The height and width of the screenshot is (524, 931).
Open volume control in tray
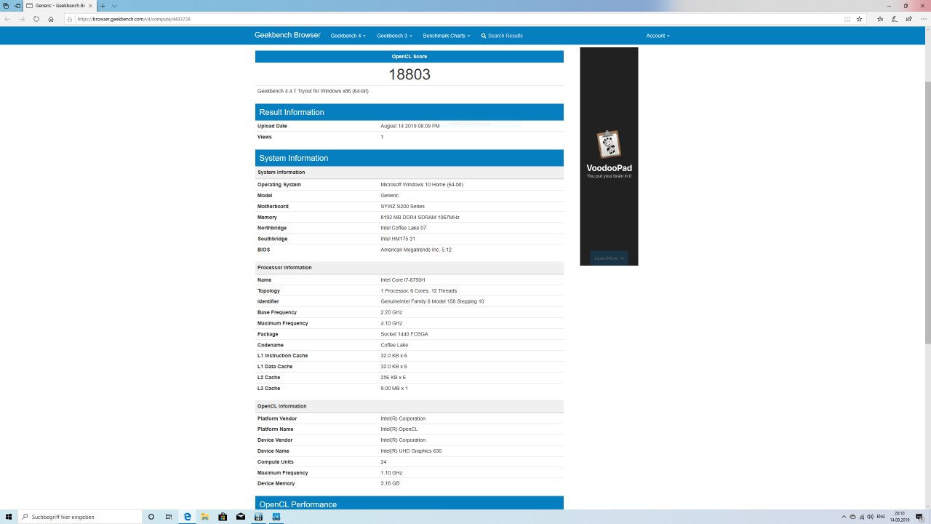871,517
